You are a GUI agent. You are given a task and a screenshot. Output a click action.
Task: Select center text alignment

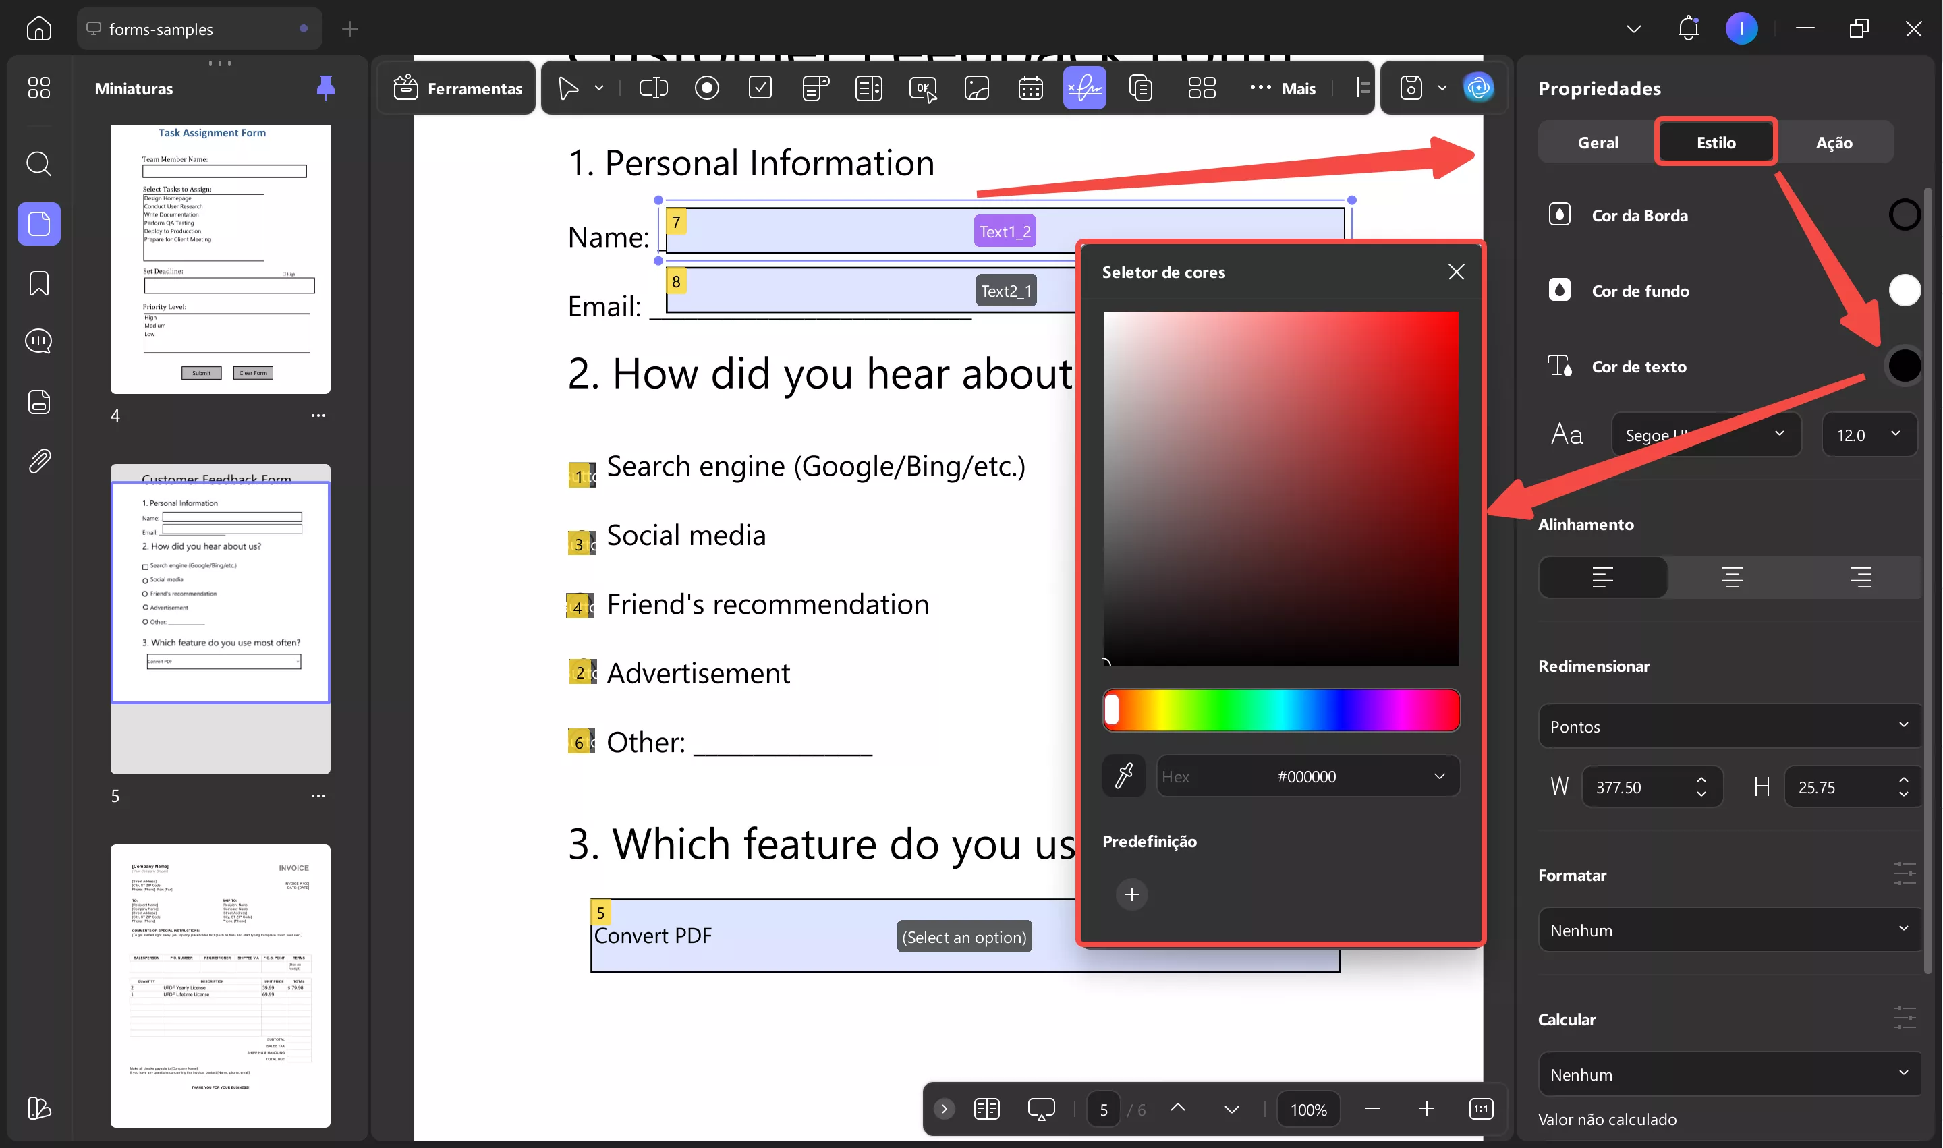[1732, 577]
